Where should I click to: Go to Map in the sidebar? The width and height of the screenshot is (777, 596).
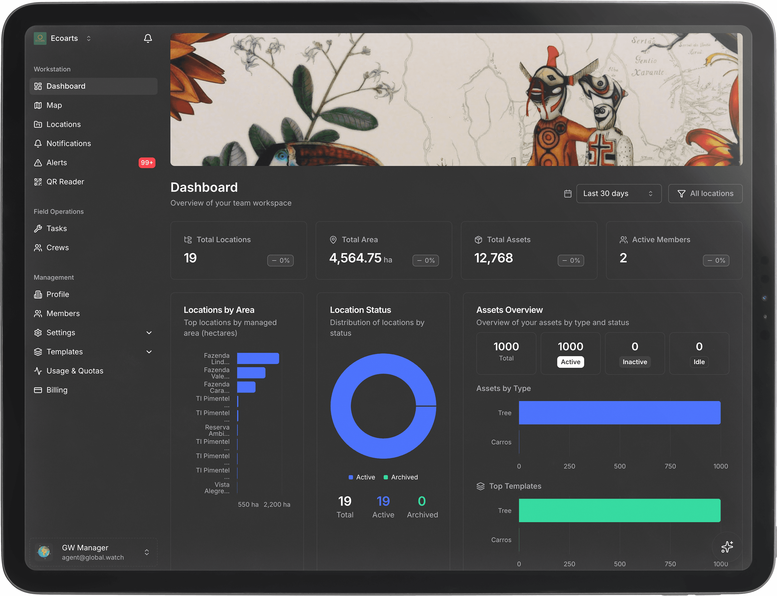(93, 105)
